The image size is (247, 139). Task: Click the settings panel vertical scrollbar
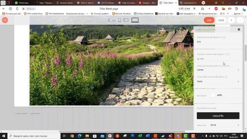245,53
